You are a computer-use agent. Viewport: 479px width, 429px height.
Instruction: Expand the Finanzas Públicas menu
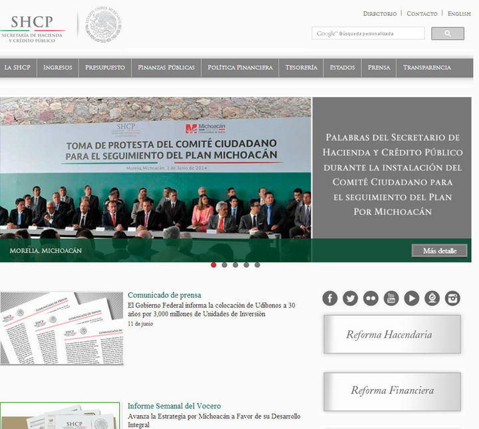(166, 68)
